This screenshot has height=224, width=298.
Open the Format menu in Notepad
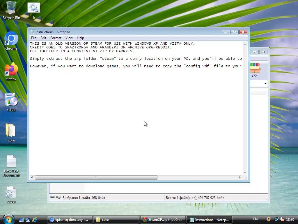point(56,38)
